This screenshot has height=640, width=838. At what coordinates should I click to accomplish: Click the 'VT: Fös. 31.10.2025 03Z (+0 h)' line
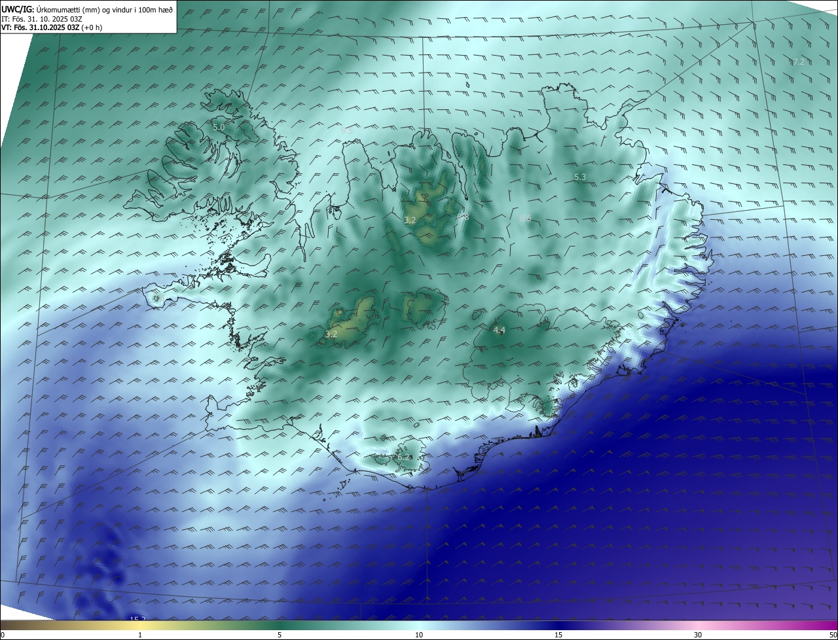tap(51, 27)
